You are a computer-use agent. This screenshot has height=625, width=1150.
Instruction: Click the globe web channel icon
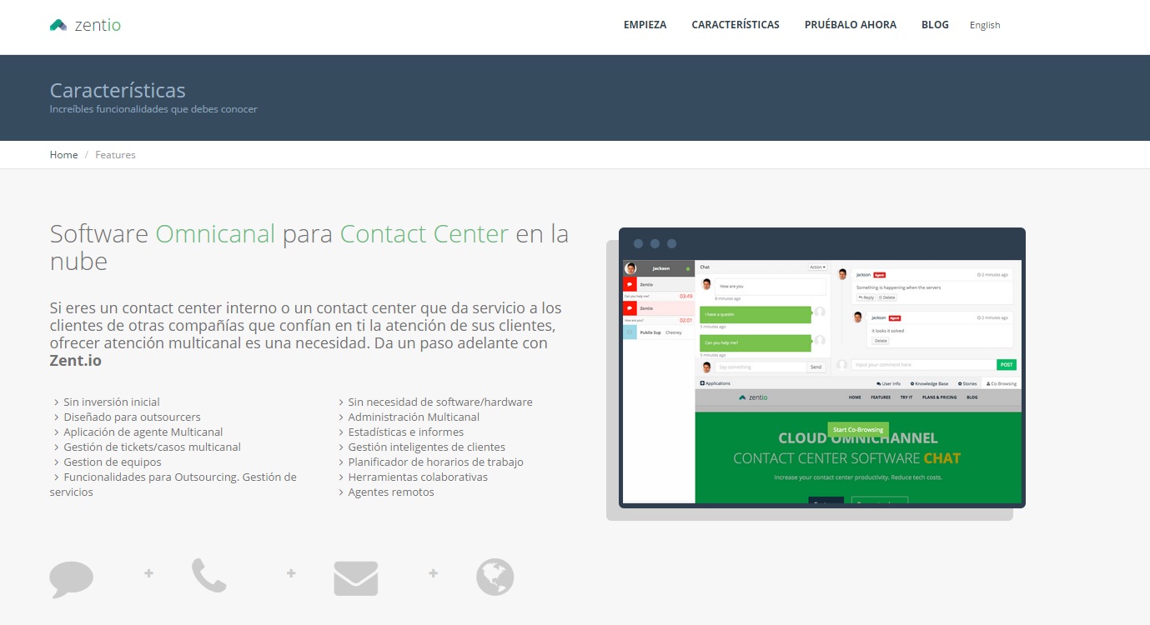click(495, 577)
